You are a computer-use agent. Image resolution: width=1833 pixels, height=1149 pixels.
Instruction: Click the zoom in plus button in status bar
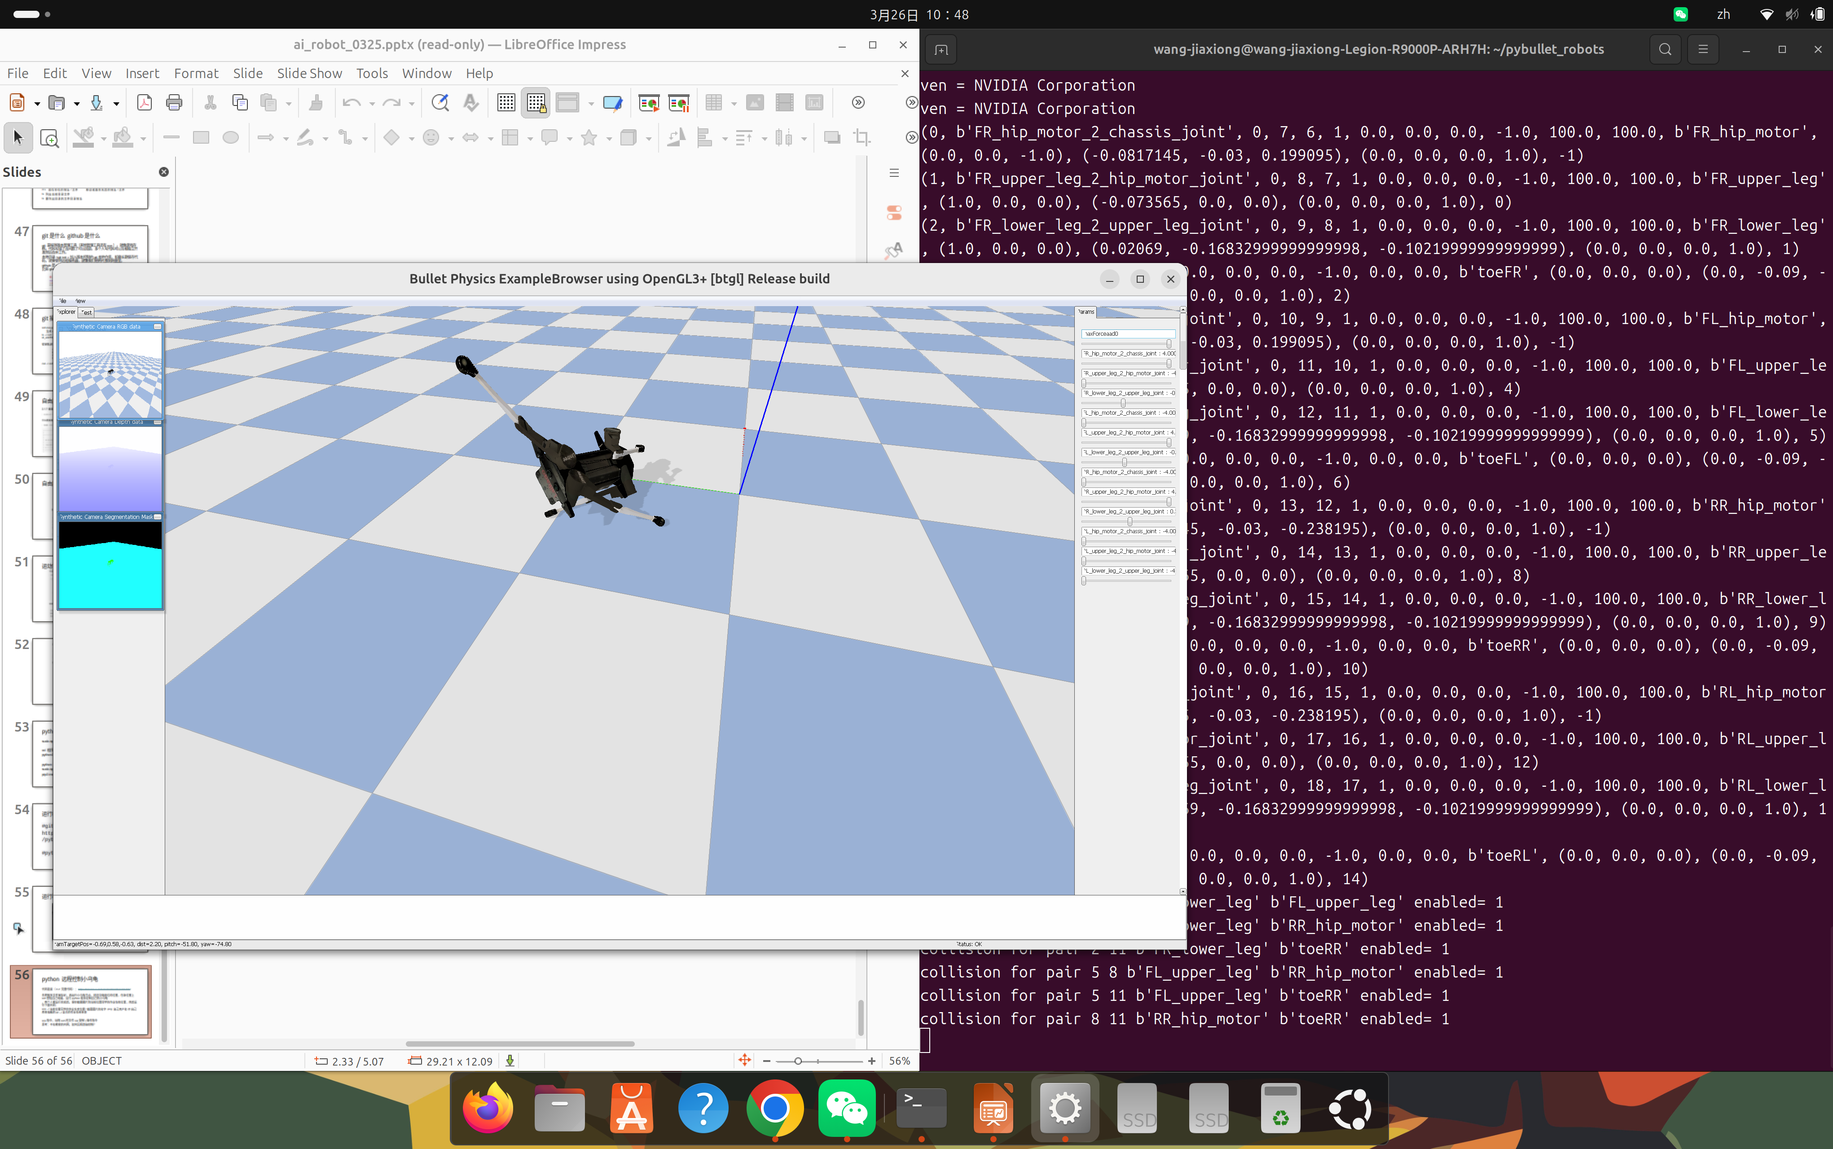click(872, 1061)
